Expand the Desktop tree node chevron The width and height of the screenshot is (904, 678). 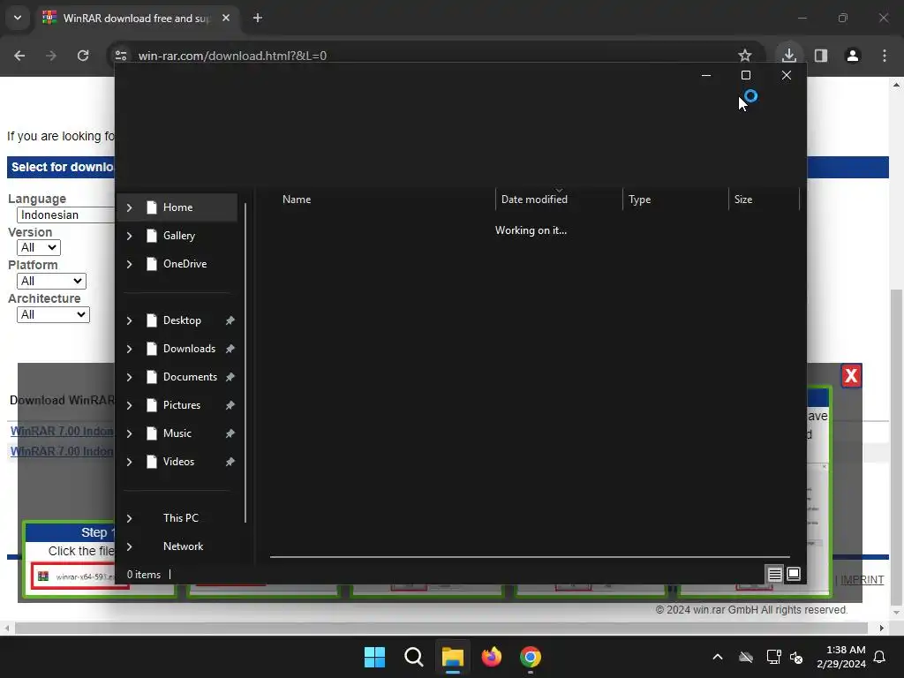pos(129,320)
